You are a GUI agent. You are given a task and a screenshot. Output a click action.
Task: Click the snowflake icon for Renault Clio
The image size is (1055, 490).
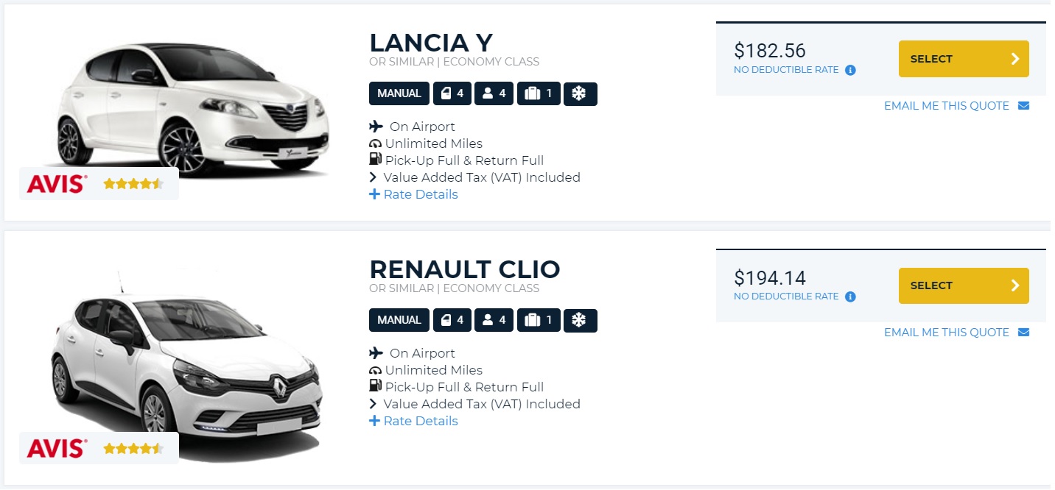(x=581, y=321)
